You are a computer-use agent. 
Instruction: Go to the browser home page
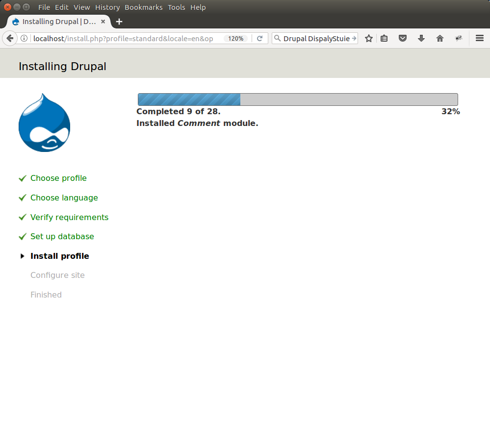pyautogui.click(x=439, y=38)
